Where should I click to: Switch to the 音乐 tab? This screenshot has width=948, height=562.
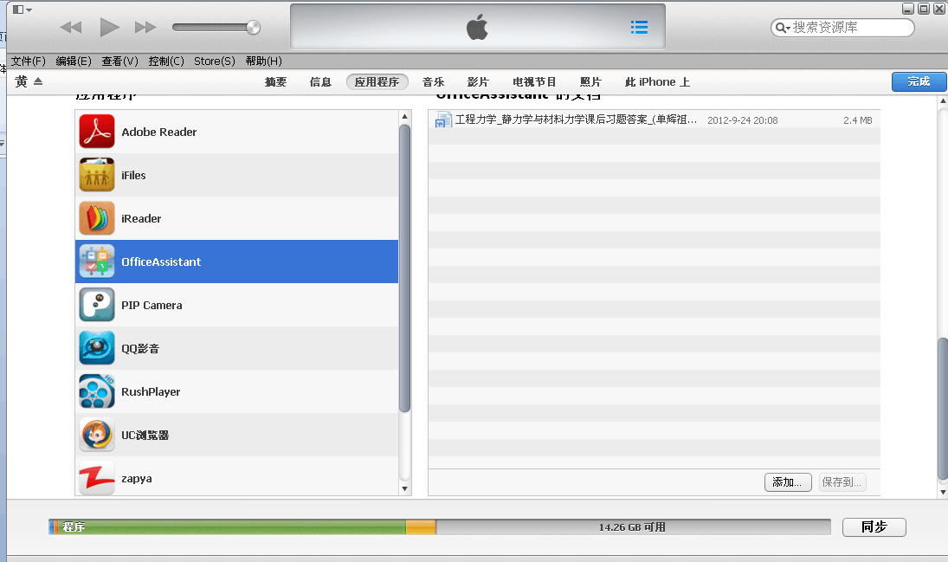(434, 81)
